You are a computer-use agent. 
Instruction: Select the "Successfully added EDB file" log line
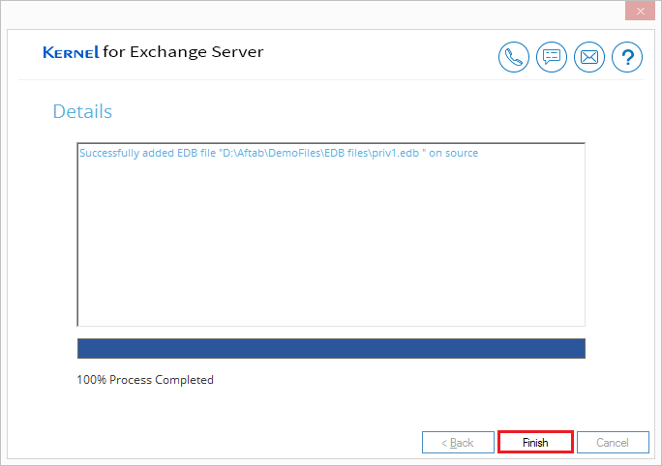(x=279, y=153)
